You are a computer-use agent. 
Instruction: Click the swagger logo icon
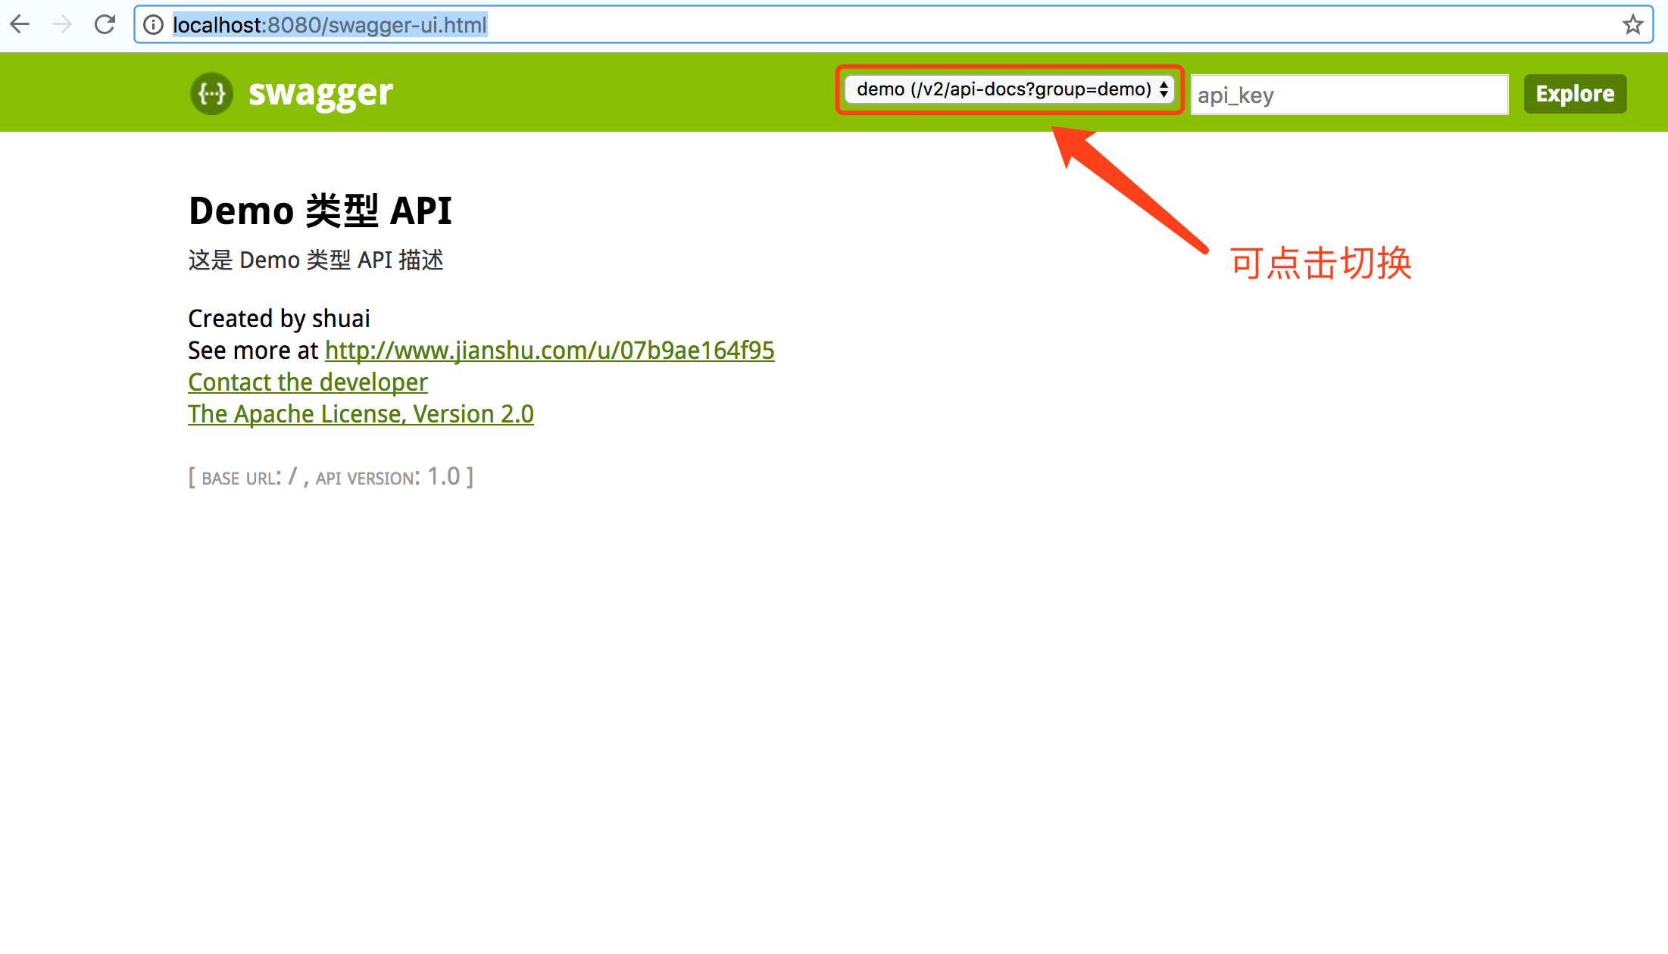(211, 93)
